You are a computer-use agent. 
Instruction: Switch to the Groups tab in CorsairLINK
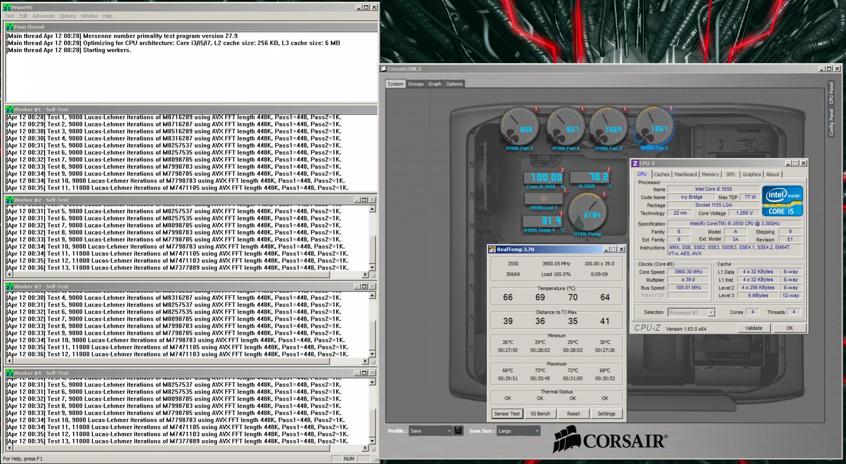(415, 84)
